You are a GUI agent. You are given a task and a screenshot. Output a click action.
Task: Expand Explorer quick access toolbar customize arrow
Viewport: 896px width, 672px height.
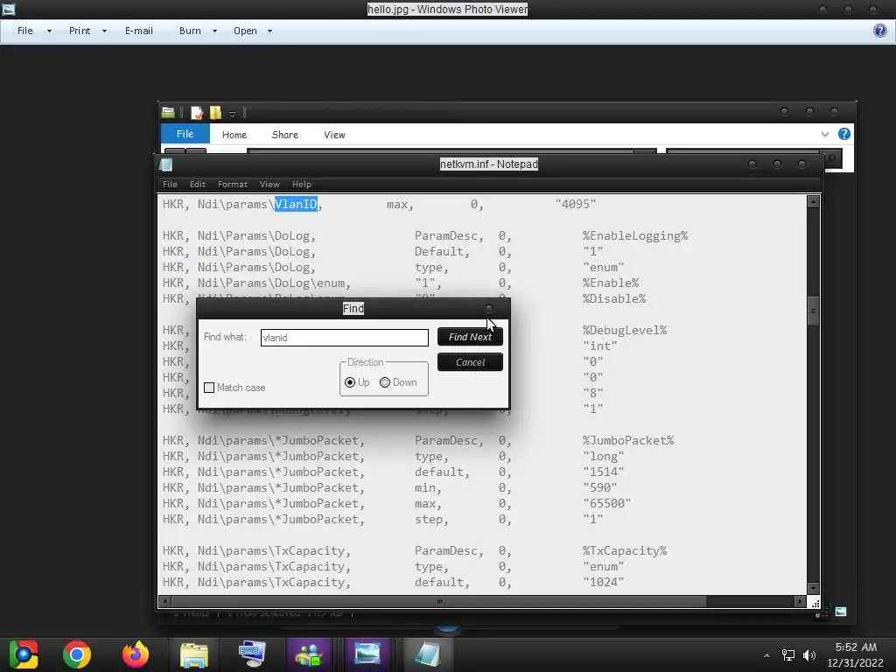(x=233, y=113)
